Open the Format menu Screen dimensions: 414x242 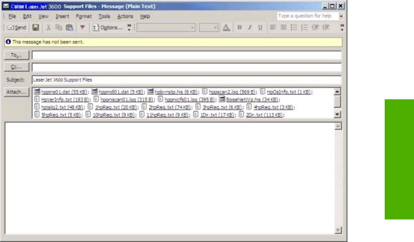point(84,16)
